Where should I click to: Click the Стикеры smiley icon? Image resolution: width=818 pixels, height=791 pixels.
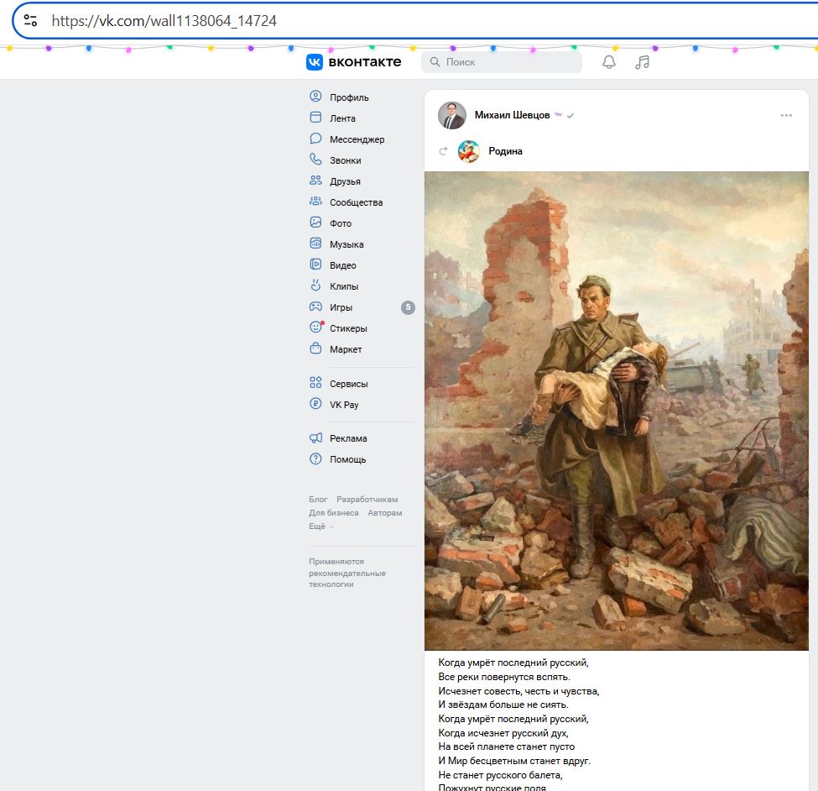click(316, 327)
